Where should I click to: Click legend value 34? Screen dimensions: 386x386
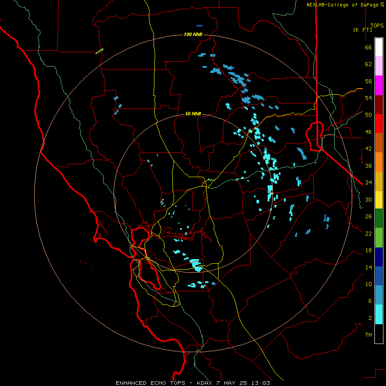(x=368, y=183)
